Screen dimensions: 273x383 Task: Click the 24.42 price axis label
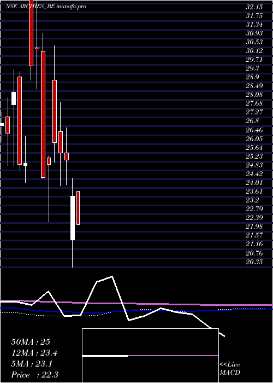click(254, 174)
